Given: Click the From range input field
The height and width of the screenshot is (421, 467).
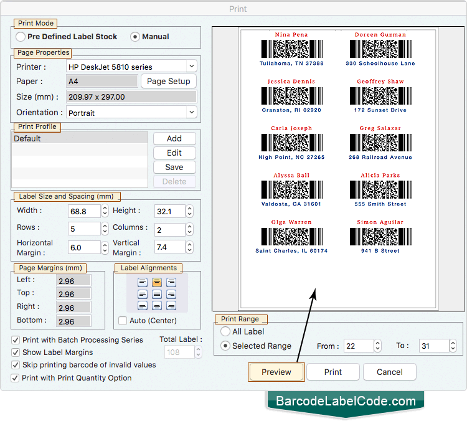Looking at the screenshot, I should click(359, 346).
